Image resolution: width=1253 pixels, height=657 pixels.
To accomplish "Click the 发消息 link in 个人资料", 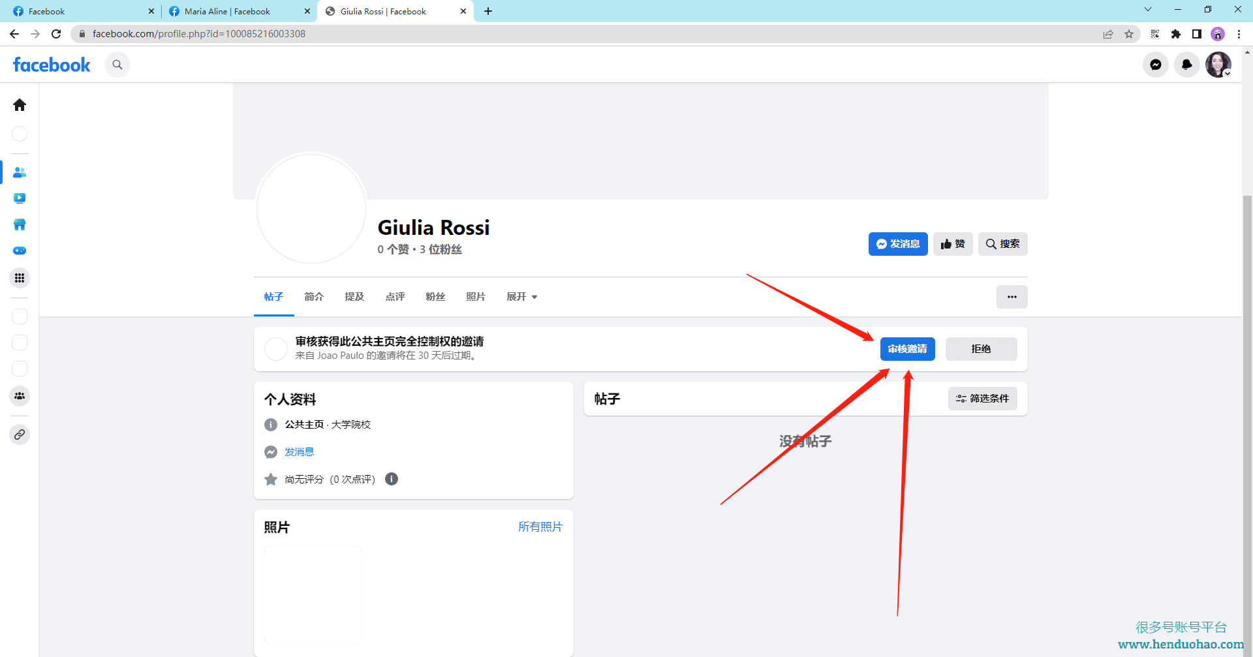I will (x=300, y=452).
